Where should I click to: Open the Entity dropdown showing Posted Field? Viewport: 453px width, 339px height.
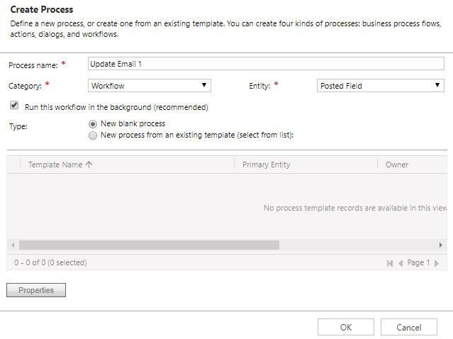click(x=380, y=86)
